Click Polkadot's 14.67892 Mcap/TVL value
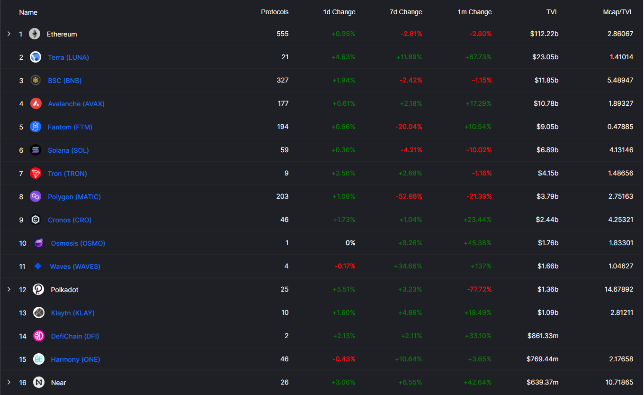Screen dimensions: 644x395 click(x=618, y=289)
